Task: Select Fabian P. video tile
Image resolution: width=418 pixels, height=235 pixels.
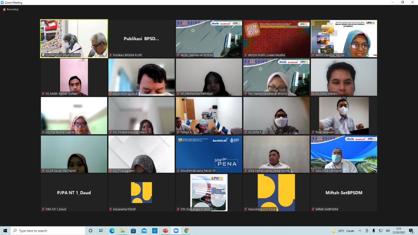Action: tap(209, 116)
